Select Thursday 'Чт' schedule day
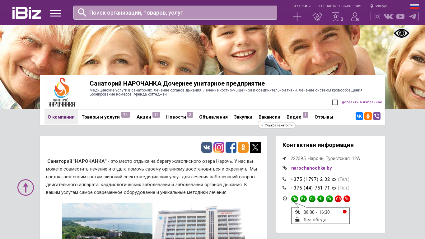Image resolution: width=425 pixels, height=239 pixels. coord(321,199)
